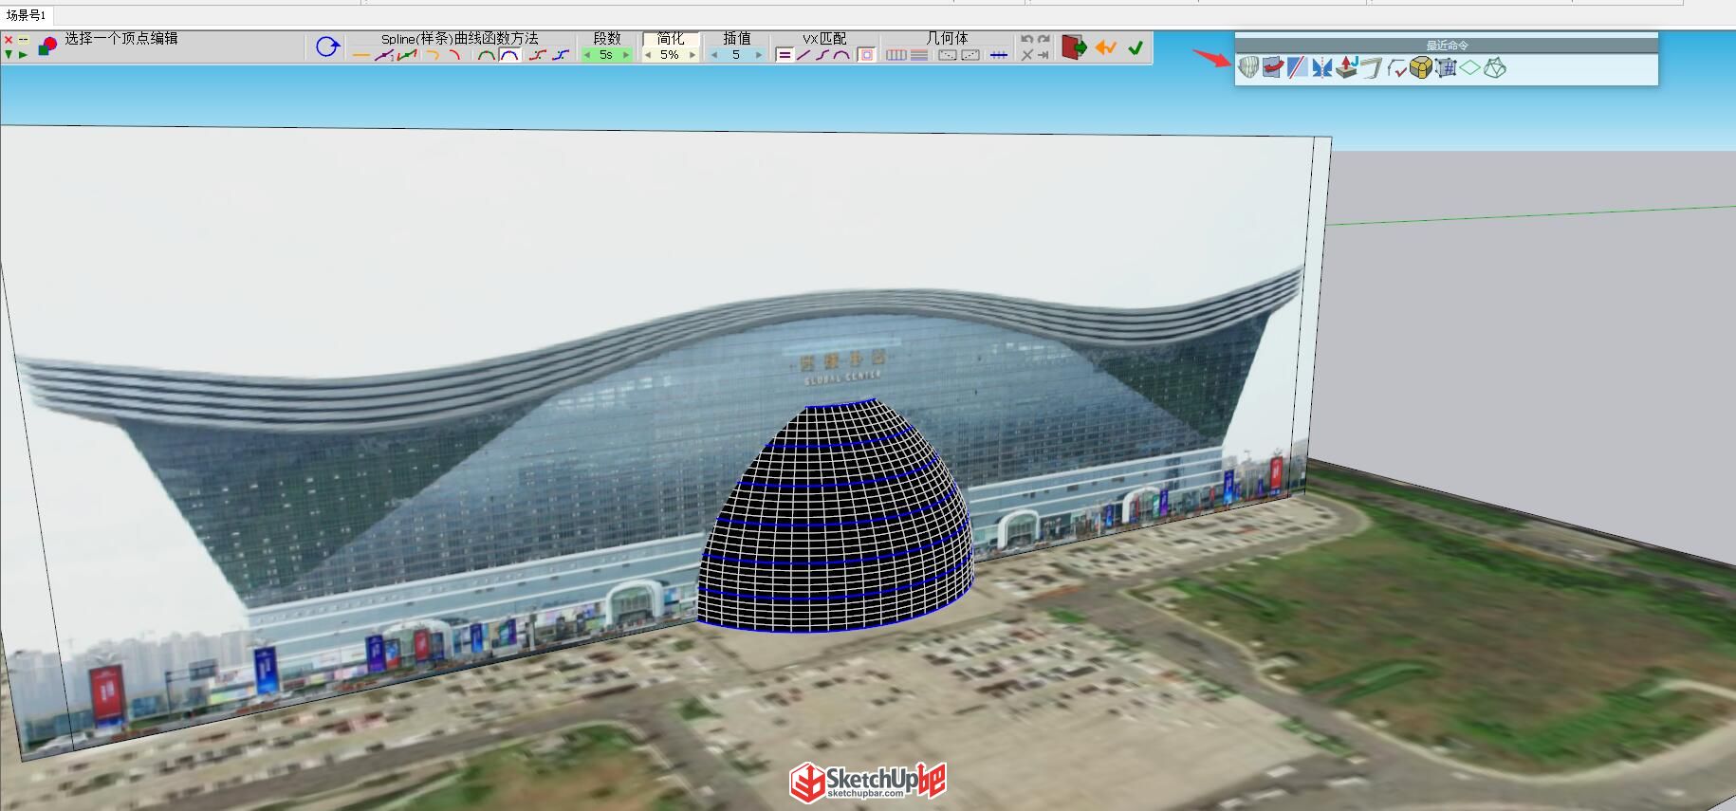
Task: Click the red door exit icon
Action: 1074,47
